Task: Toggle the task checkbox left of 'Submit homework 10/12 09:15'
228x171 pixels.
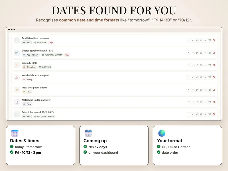Action: point(17,115)
